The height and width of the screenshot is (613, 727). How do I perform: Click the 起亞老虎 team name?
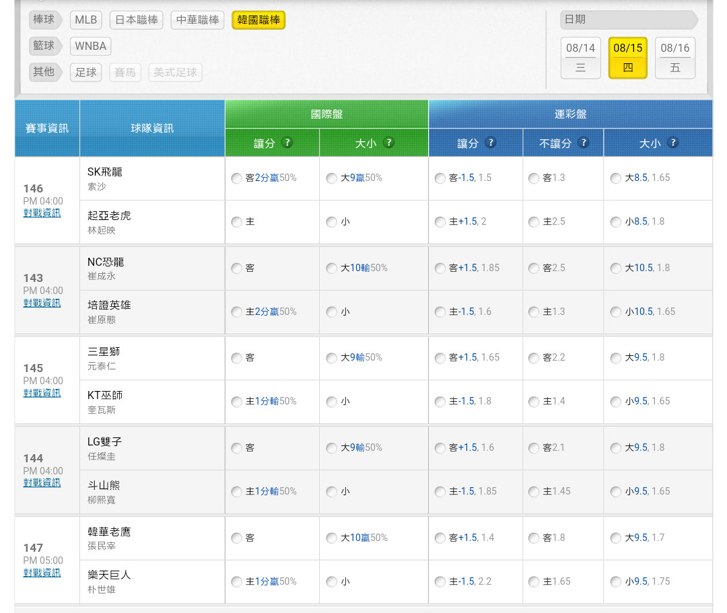click(110, 215)
